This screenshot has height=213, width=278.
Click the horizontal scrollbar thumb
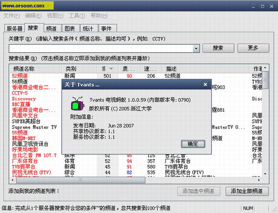click(81, 180)
